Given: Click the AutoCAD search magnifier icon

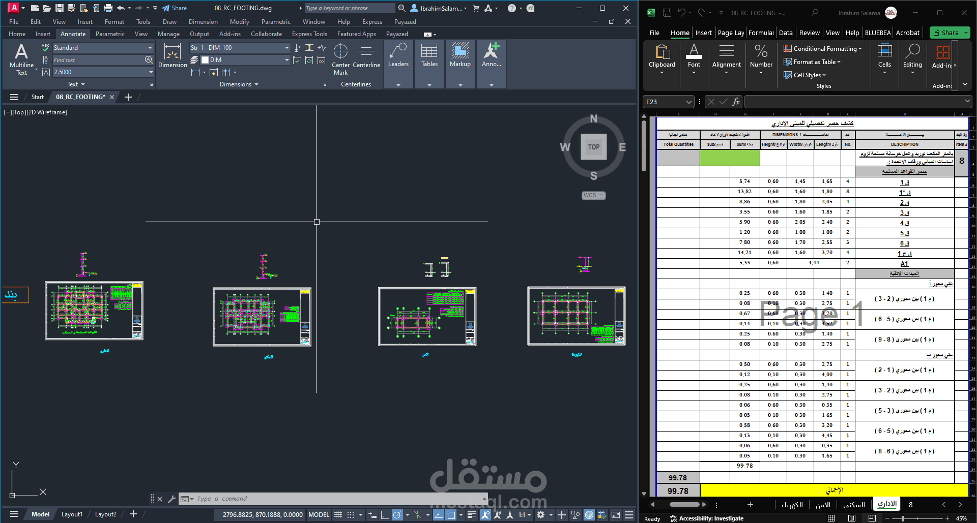Looking at the screenshot, I should tap(401, 8).
